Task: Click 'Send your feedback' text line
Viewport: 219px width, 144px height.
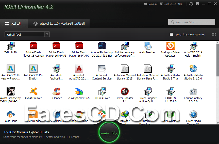Action: (42, 137)
